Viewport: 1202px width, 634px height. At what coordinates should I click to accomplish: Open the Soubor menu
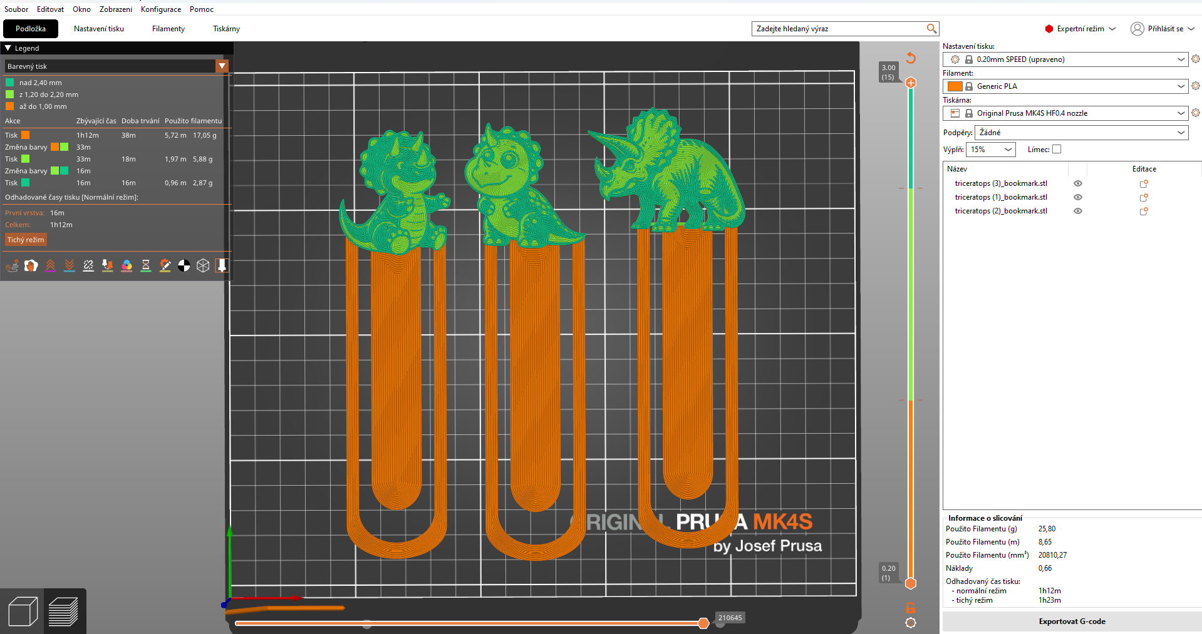click(16, 9)
